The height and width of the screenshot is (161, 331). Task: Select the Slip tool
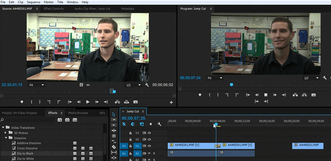click(x=114, y=153)
